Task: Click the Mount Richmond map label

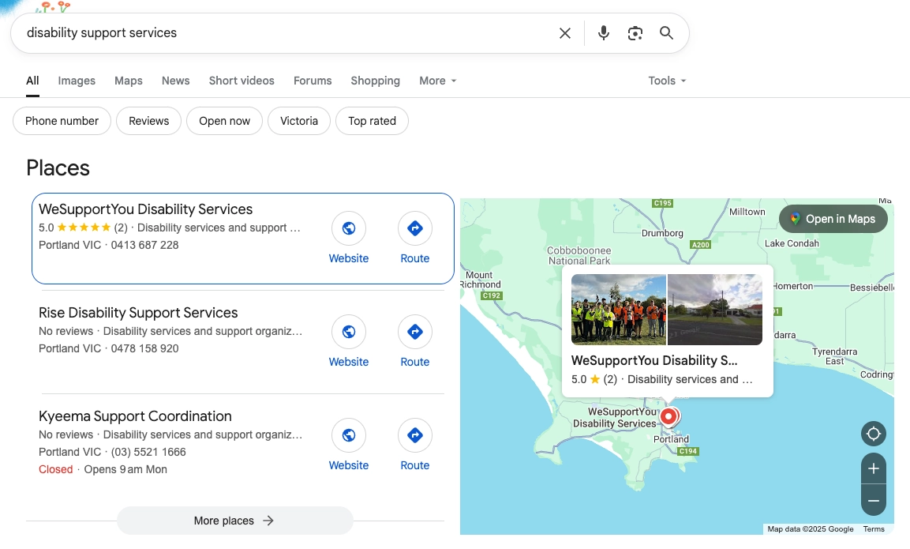Action: coord(481,280)
